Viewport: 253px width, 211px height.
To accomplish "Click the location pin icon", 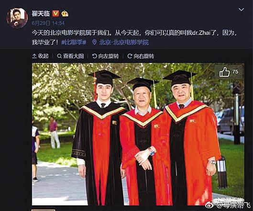I will click(94, 42).
